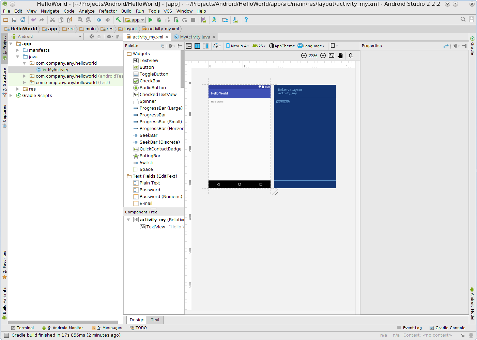Open the Android Monitor tool window
Image resolution: width=477 pixels, height=340 pixels.
pyautogui.click(x=62, y=328)
